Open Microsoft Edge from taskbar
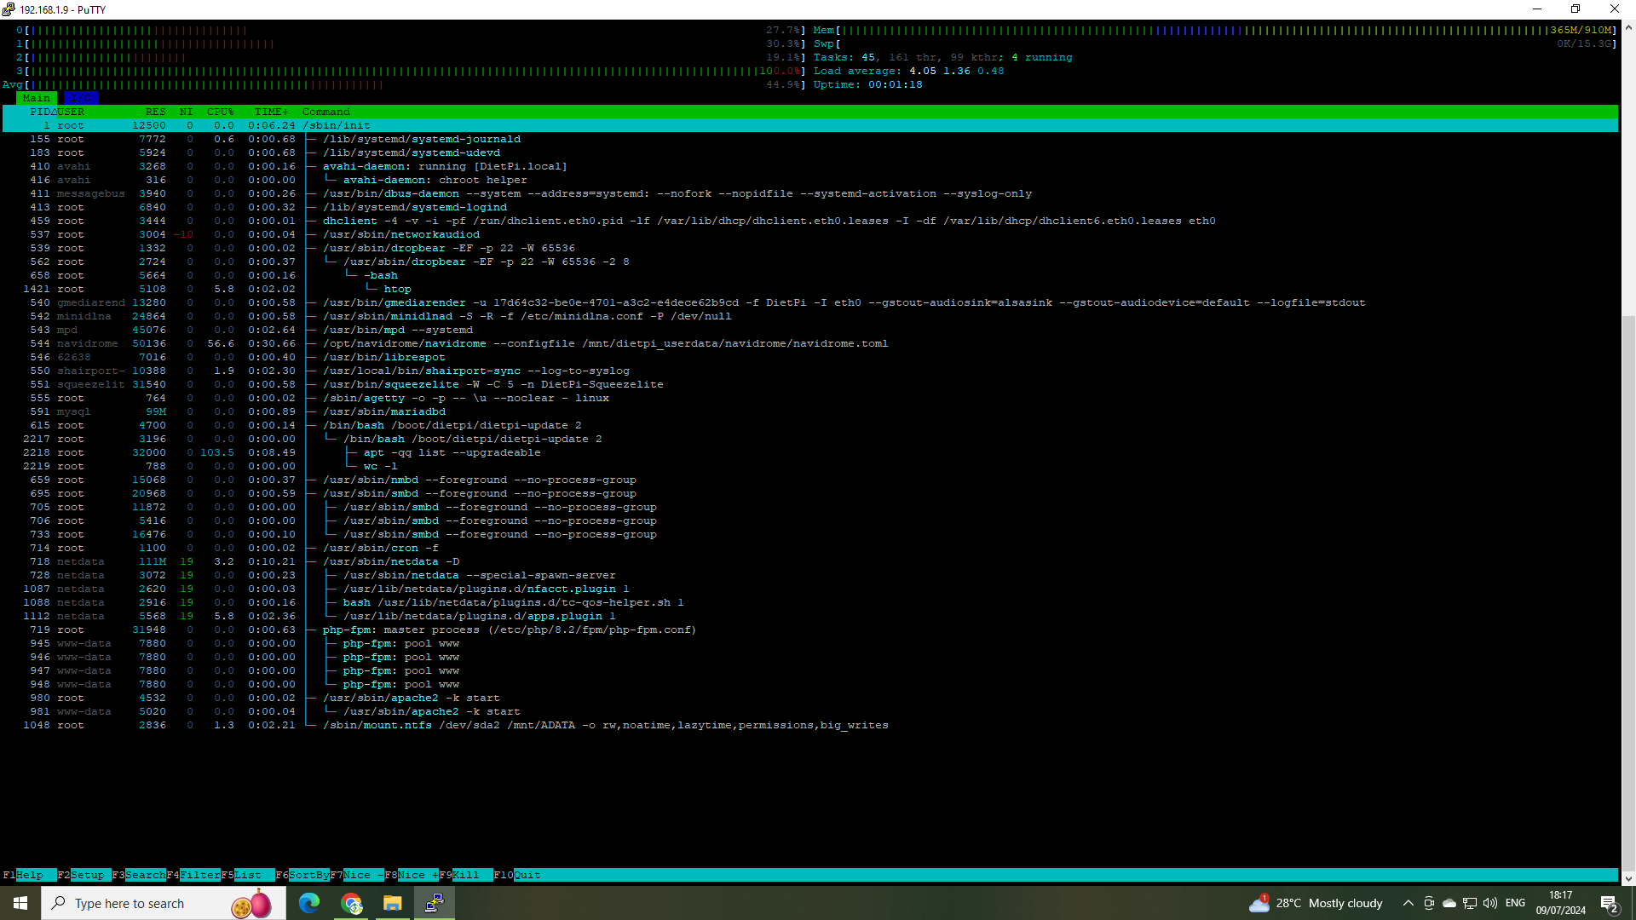The width and height of the screenshot is (1636, 920). tap(309, 903)
